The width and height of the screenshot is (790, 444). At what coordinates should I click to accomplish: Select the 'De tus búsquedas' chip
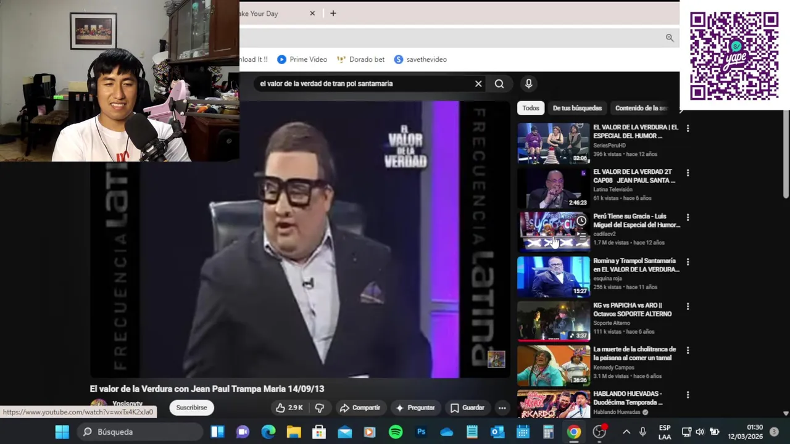tap(577, 108)
